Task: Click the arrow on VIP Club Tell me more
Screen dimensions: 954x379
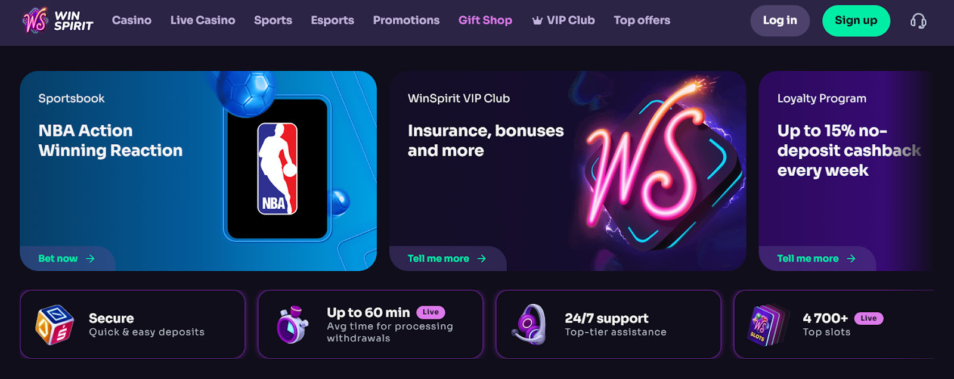Action: point(482,259)
